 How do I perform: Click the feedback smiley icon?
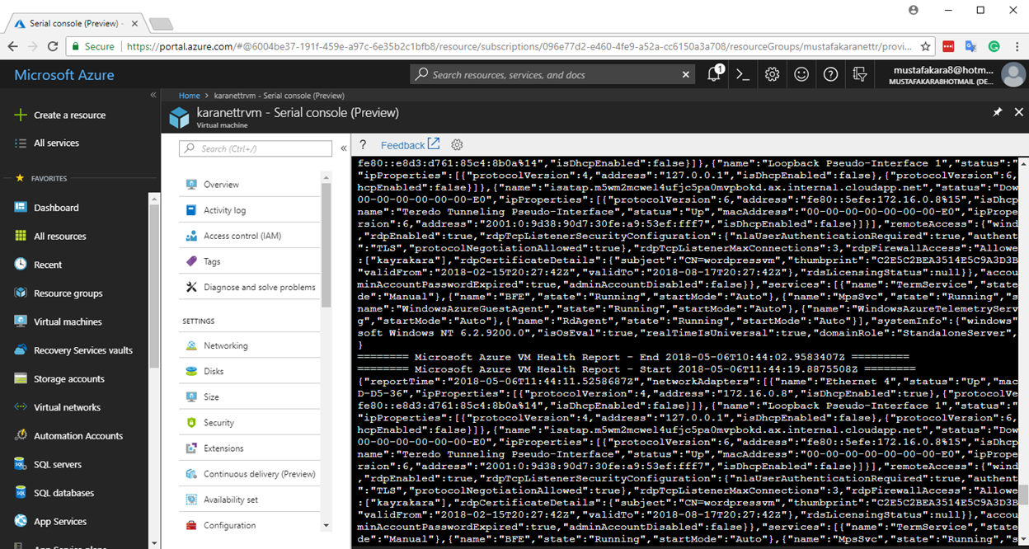[x=801, y=74]
